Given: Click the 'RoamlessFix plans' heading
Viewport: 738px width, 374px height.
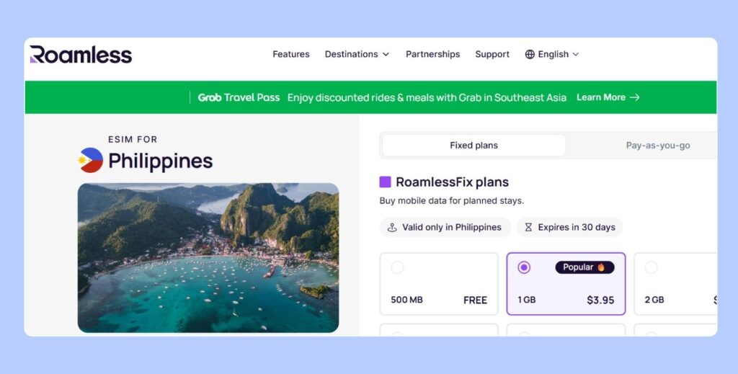Looking at the screenshot, I should click(x=452, y=182).
